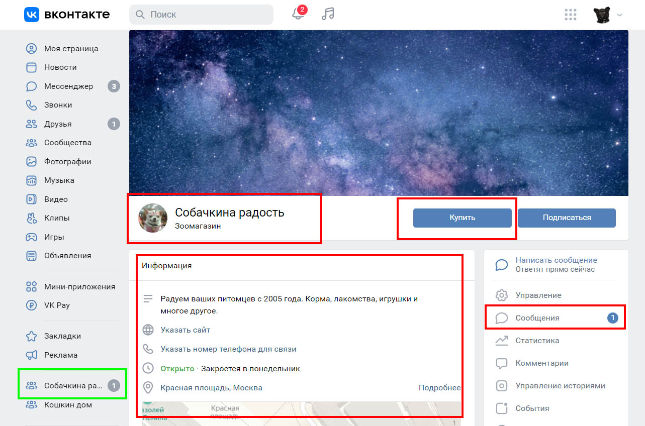Open Кошкин дом group shortcut
The width and height of the screenshot is (645, 426).
(68, 405)
